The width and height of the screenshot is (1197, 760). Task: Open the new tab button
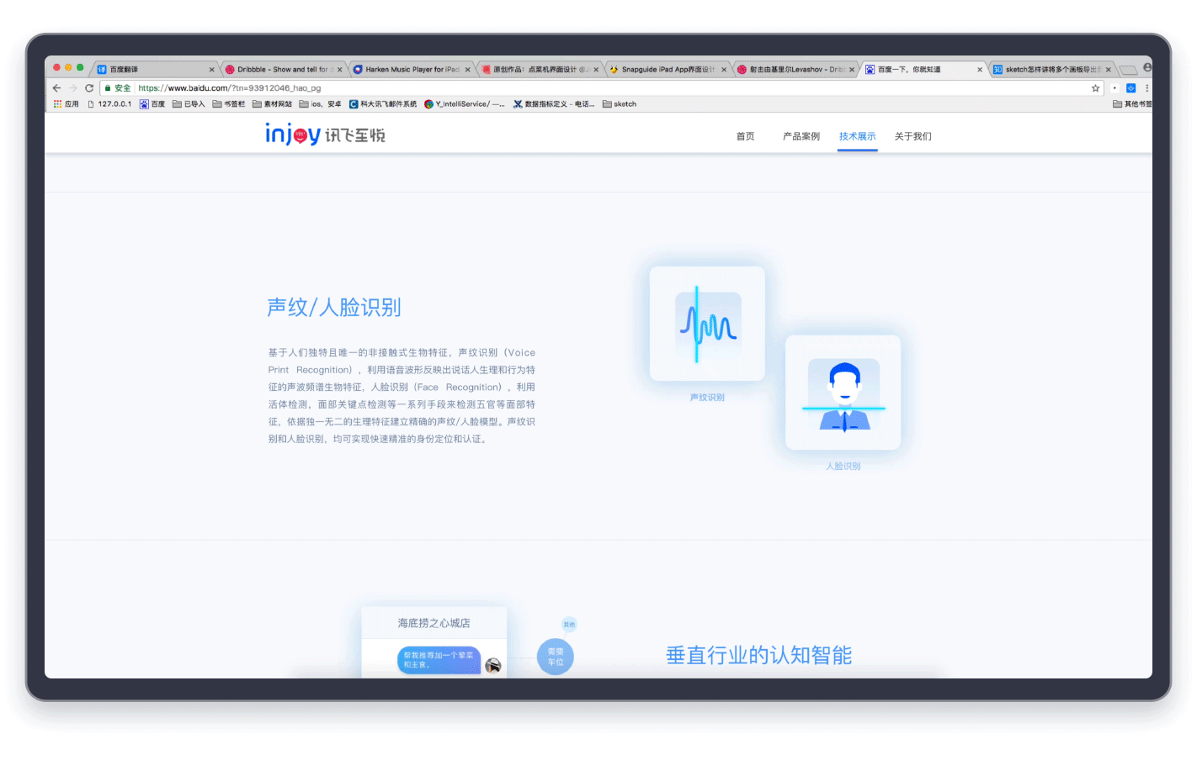click(x=1128, y=70)
